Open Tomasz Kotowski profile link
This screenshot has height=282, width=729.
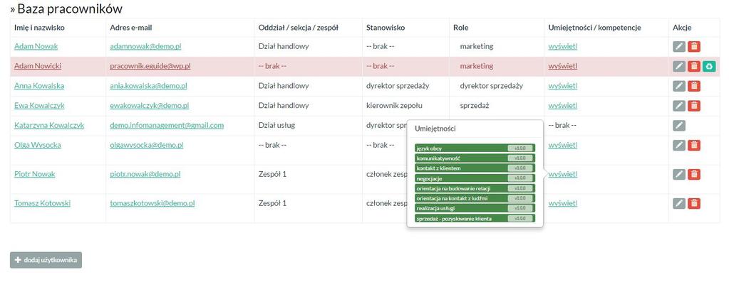[42, 203]
